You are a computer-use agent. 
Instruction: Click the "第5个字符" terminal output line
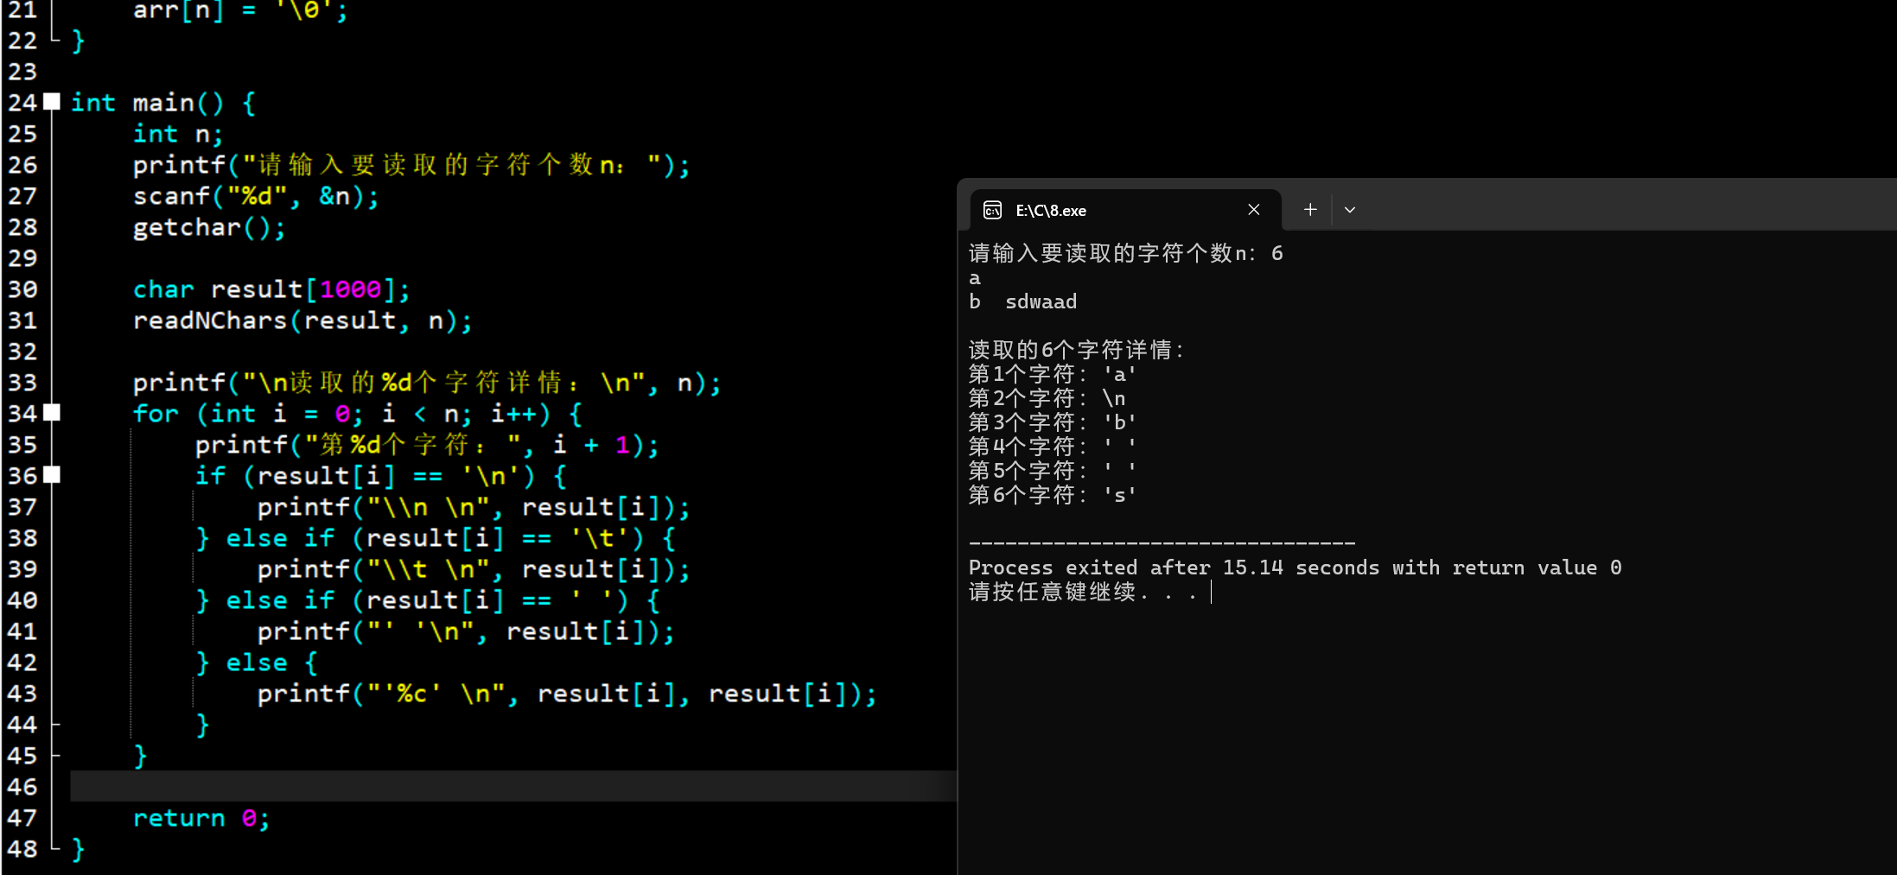click(x=1053, y=471)
